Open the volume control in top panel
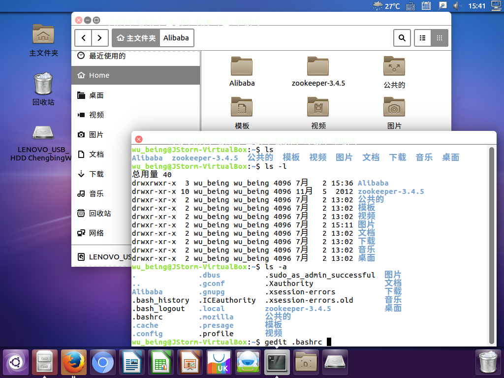504x378 pixels. click(x=456, y=6)
